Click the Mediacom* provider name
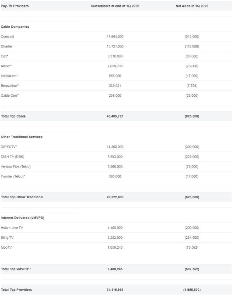The image size is (232, 295). click(9, 76)
